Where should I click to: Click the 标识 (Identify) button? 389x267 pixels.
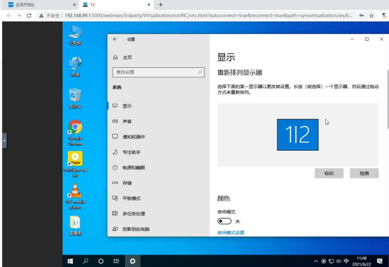[329, 173]
